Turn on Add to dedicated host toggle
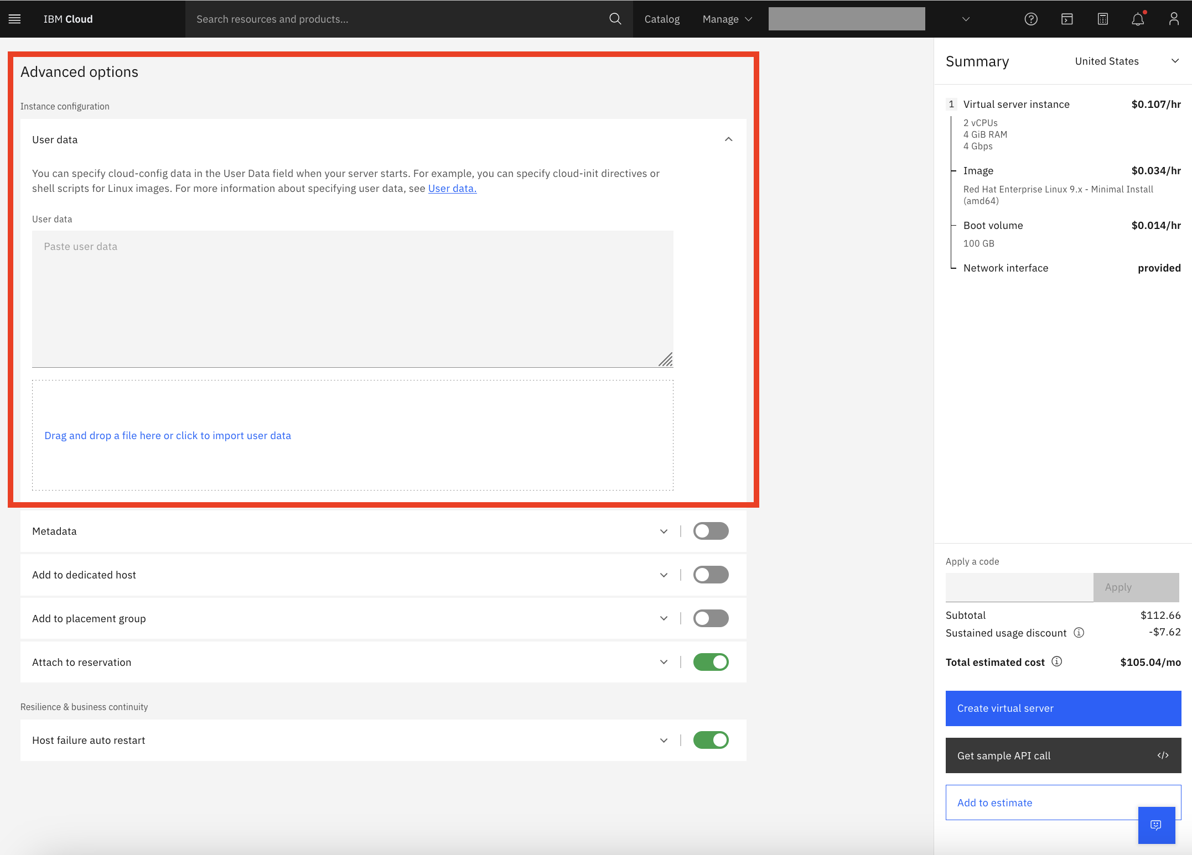This screenshot has width=1192, height=855. pyautogui.click(x=711, y=575)
